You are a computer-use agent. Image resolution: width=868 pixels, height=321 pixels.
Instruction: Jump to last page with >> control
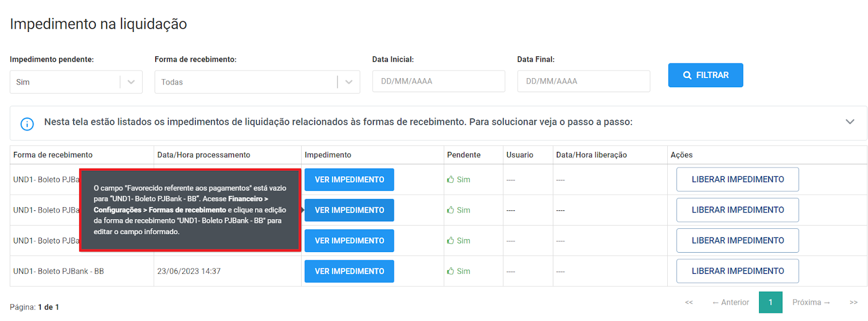coord(853,303)
